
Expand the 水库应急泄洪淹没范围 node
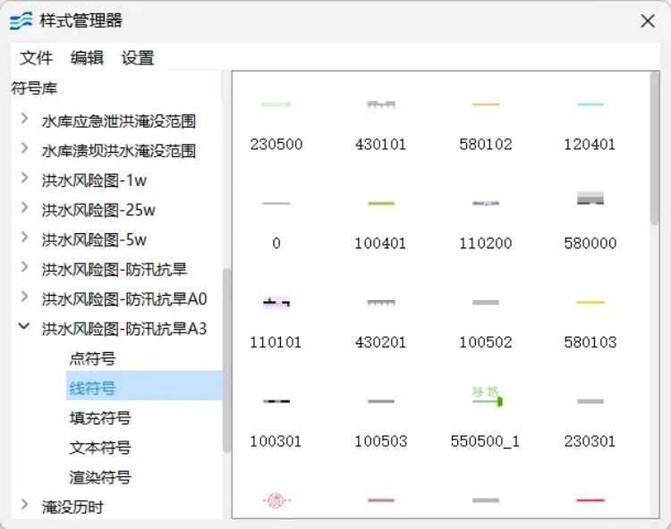(24, 120)
